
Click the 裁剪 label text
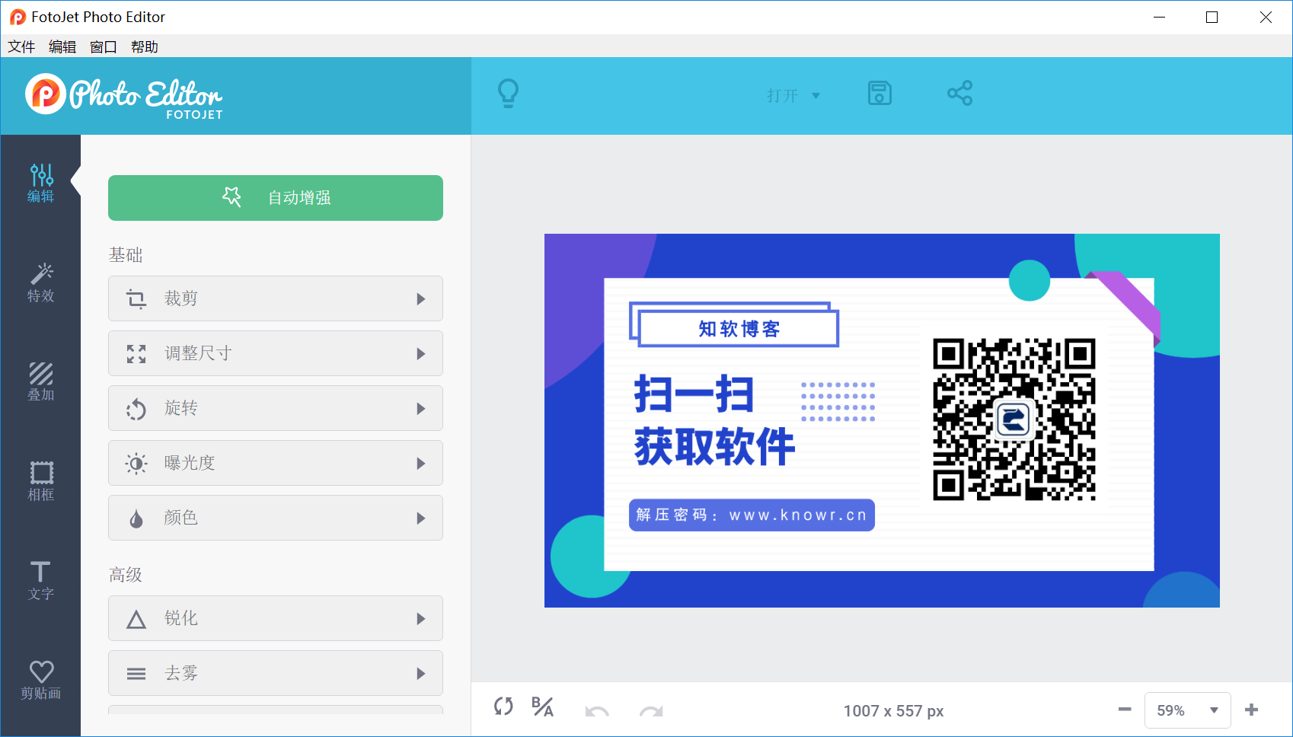[x=181, y=298]
